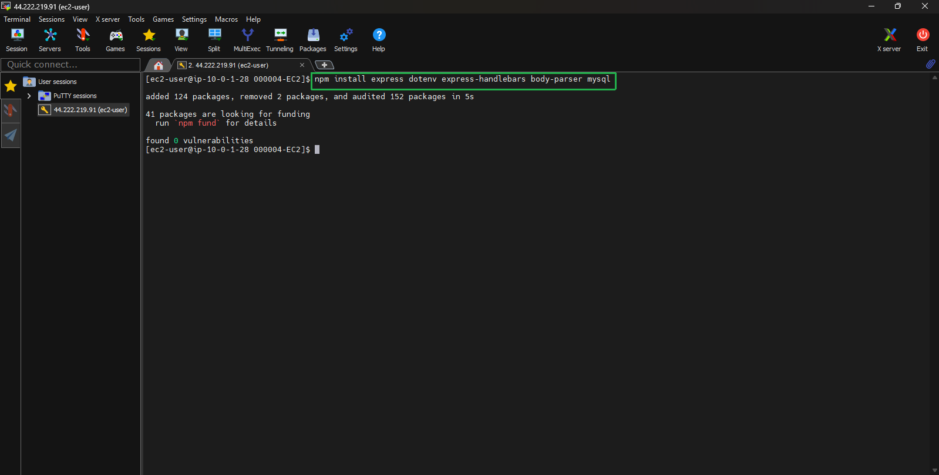Click the npm install command text

click(x=462, y=79)
